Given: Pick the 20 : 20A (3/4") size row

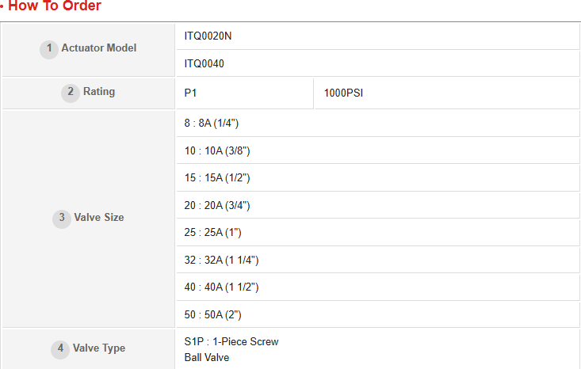Looking at the screenshot, I should (217, 205).
